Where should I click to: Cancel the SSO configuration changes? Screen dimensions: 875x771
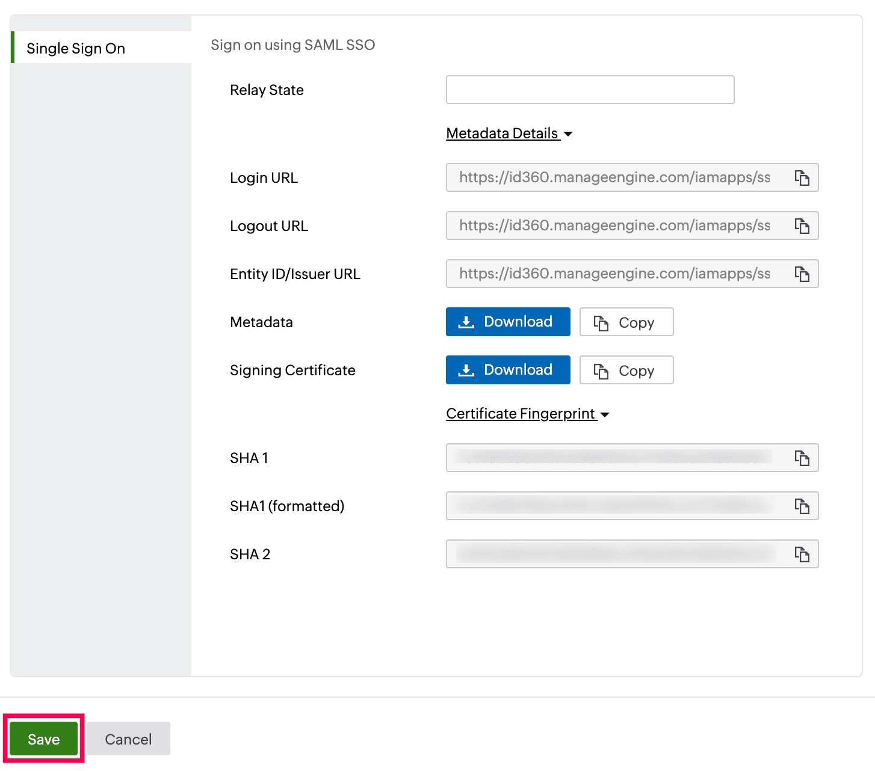pos(128,739)
